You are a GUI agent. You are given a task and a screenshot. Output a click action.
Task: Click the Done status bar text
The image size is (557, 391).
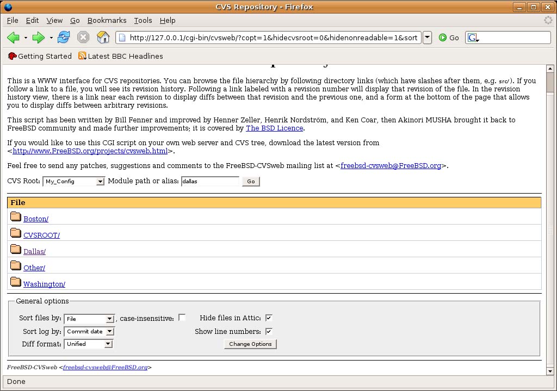pos(16,381)
